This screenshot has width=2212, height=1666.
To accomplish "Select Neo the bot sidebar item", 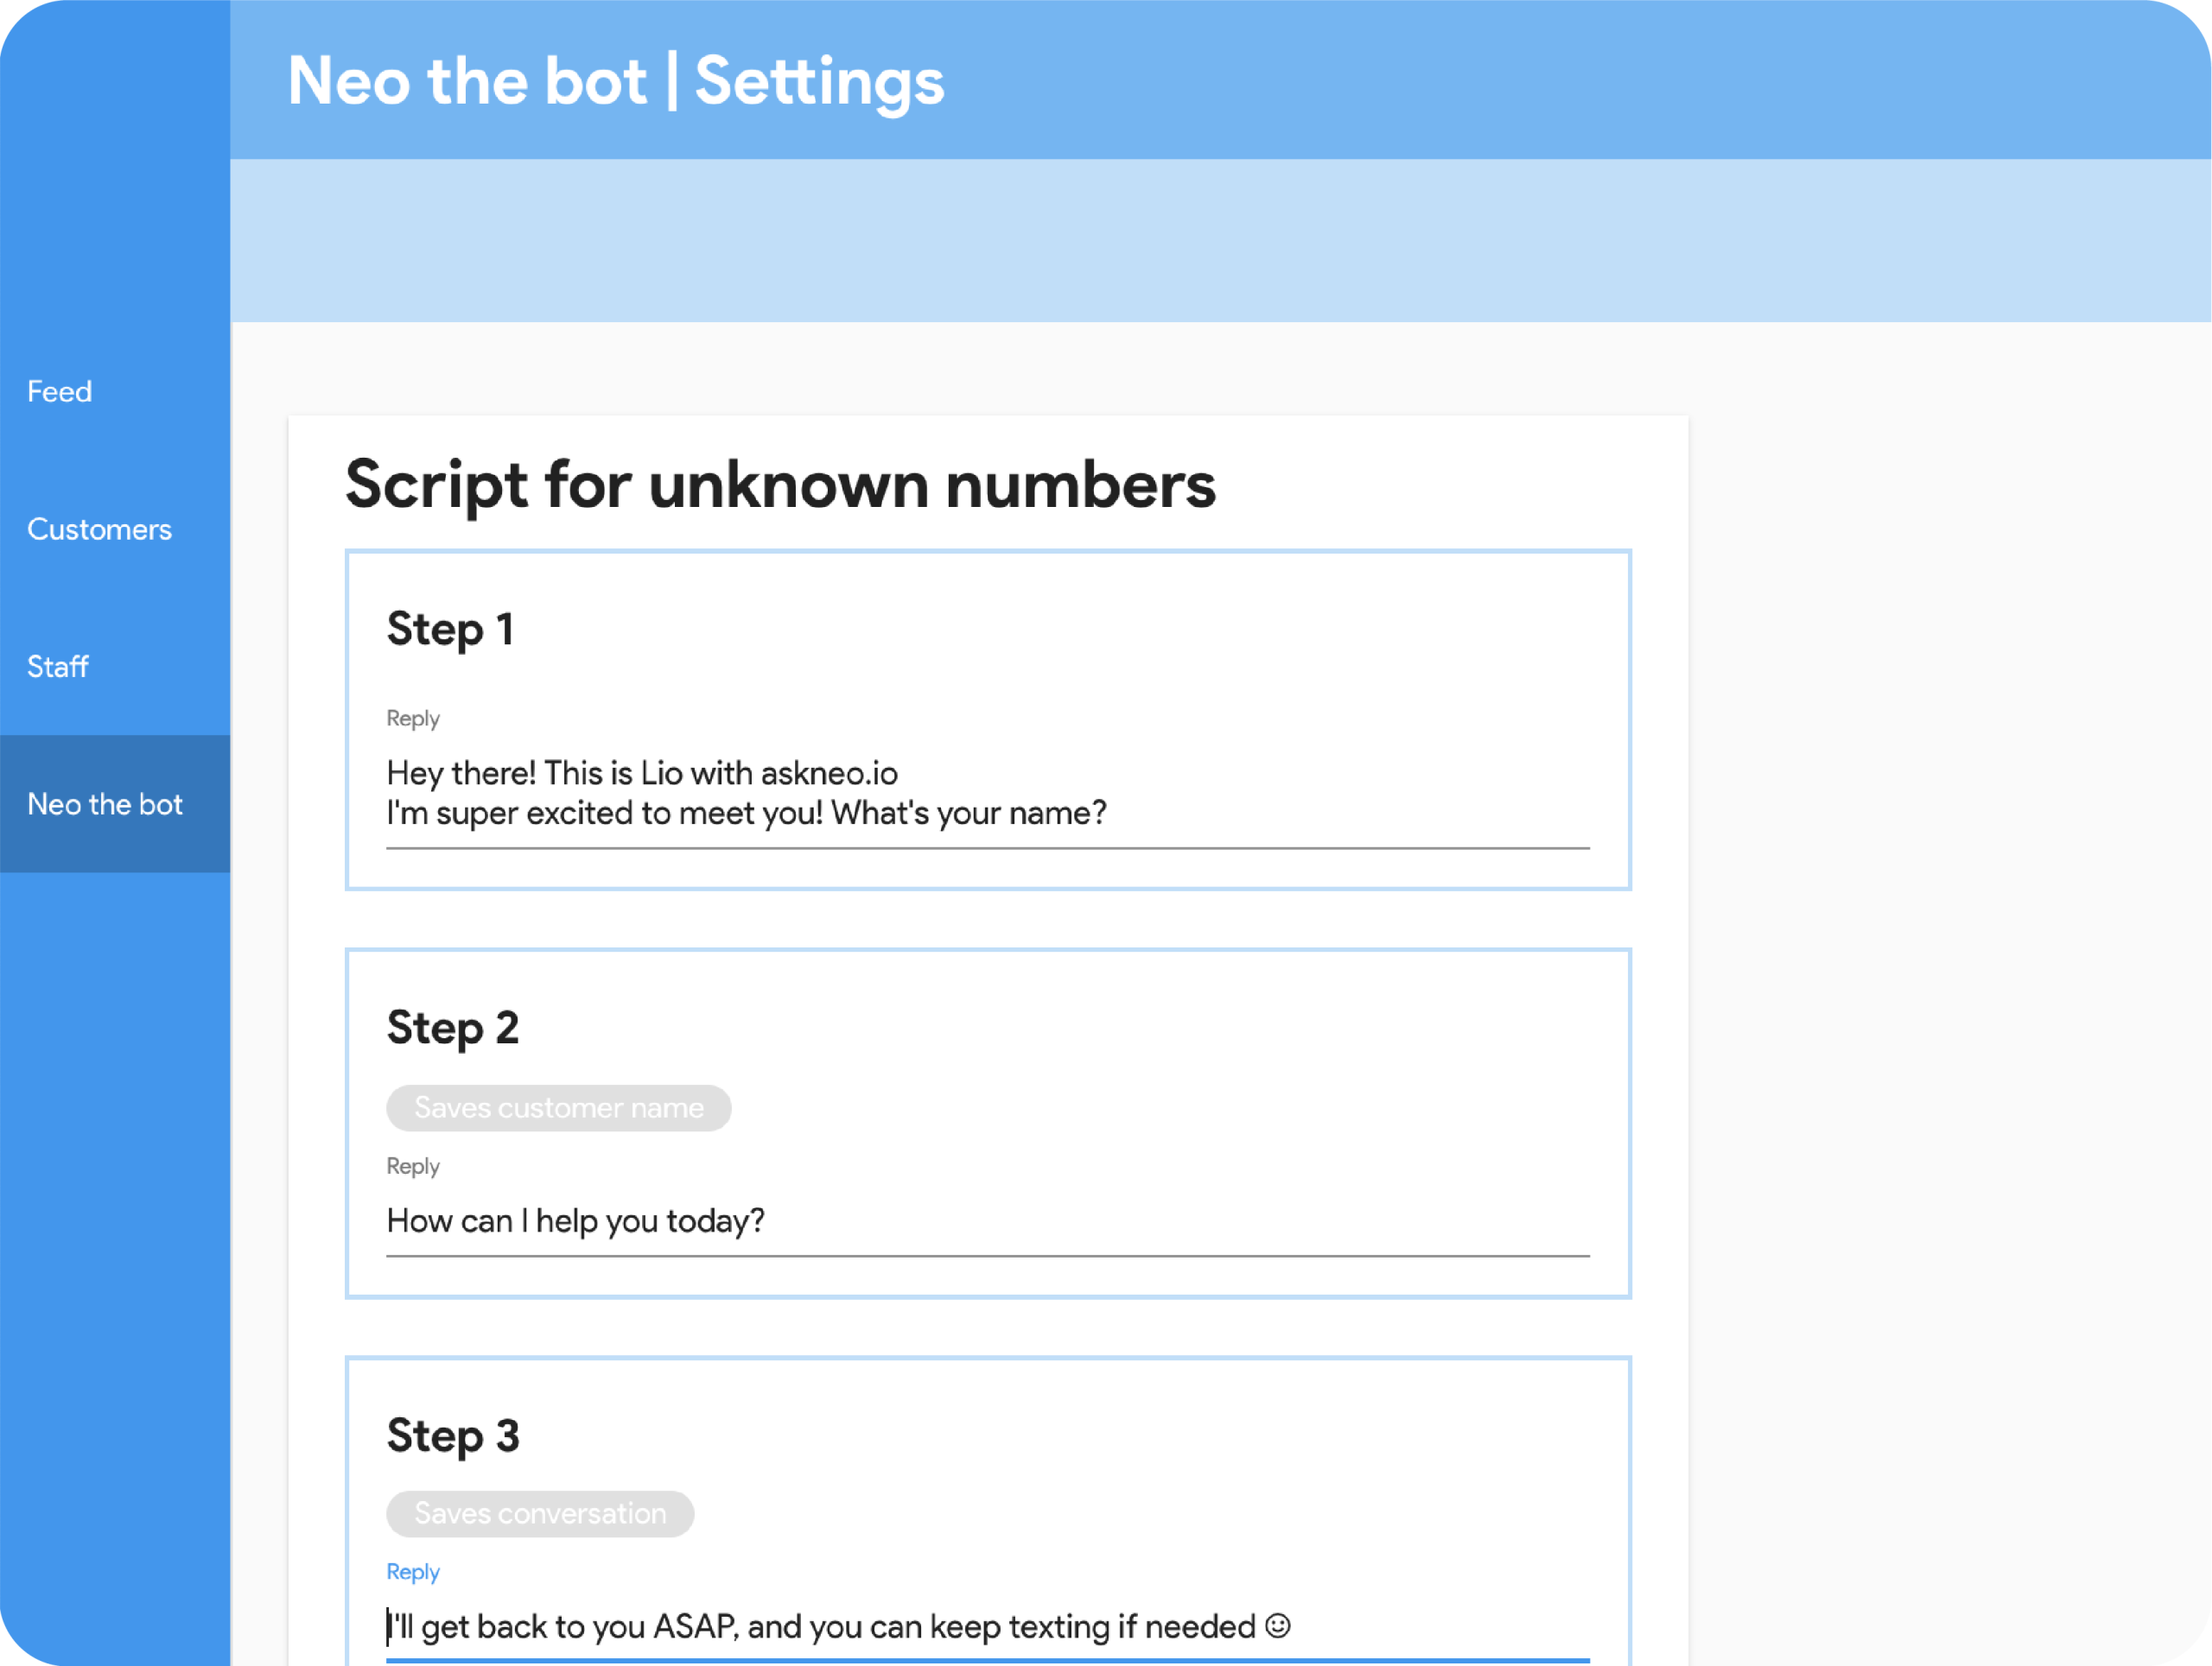I will pos(105,805).
